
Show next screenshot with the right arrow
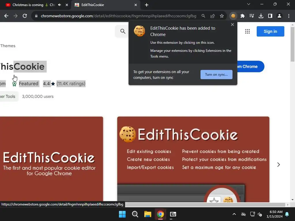pyautogui.click(x=279, y=165)
